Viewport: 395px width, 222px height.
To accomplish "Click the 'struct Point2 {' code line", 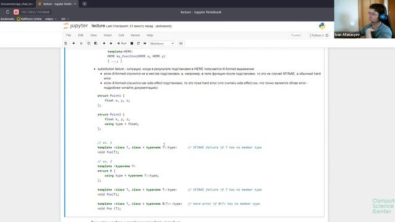I will point(111,114).
